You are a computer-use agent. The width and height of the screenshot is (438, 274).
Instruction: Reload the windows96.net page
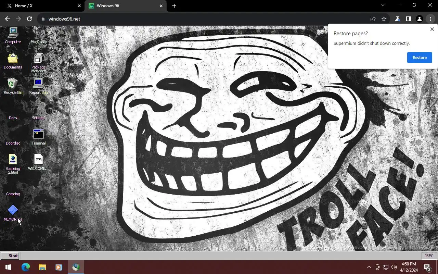click(29, 19)
